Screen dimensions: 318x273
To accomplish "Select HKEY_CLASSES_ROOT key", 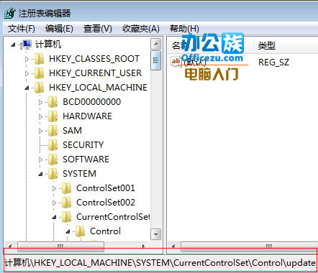I will click(94, 59).
